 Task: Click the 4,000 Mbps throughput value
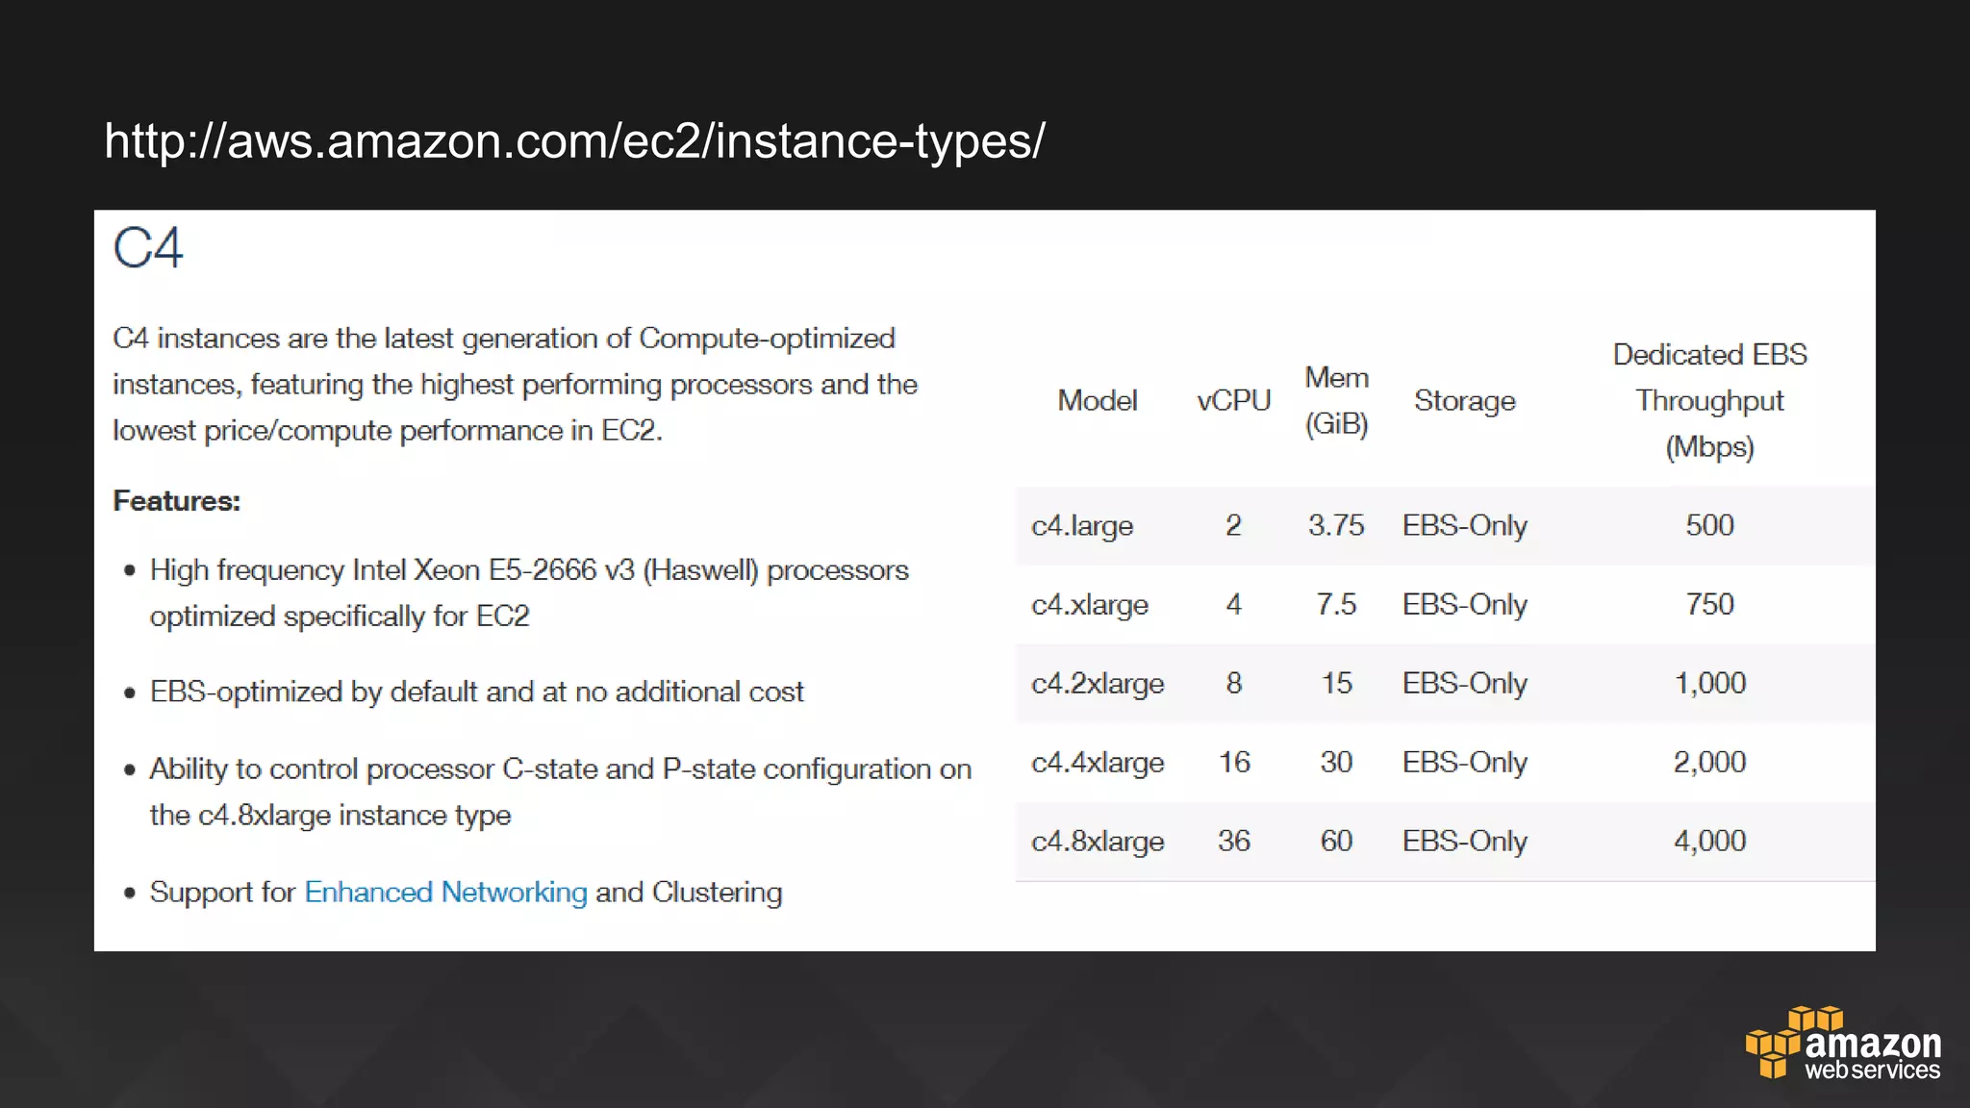coord(1709,842)
